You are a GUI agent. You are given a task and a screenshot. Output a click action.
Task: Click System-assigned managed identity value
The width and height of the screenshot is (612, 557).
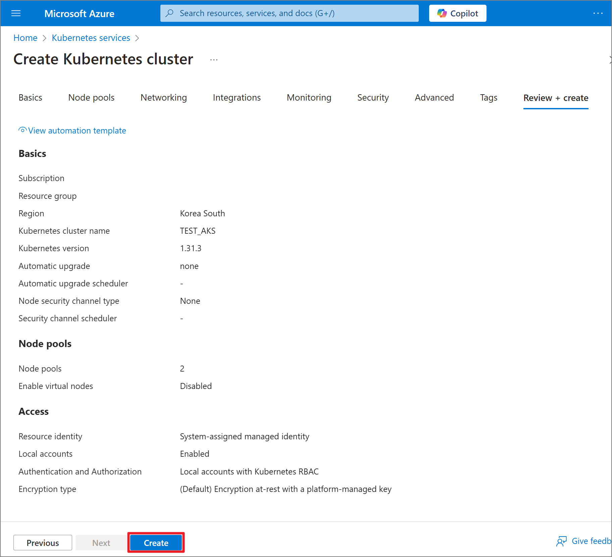click(x=245, y=437)
